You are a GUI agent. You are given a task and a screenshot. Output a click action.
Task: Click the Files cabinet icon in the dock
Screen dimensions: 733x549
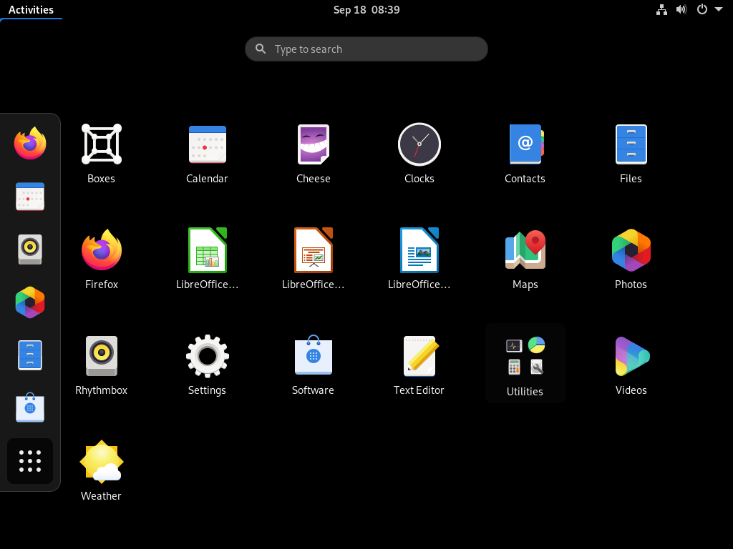pos(30,355)
